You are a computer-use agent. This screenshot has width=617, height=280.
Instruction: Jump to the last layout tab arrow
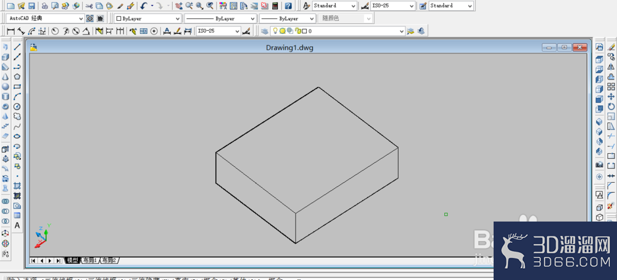58,260
